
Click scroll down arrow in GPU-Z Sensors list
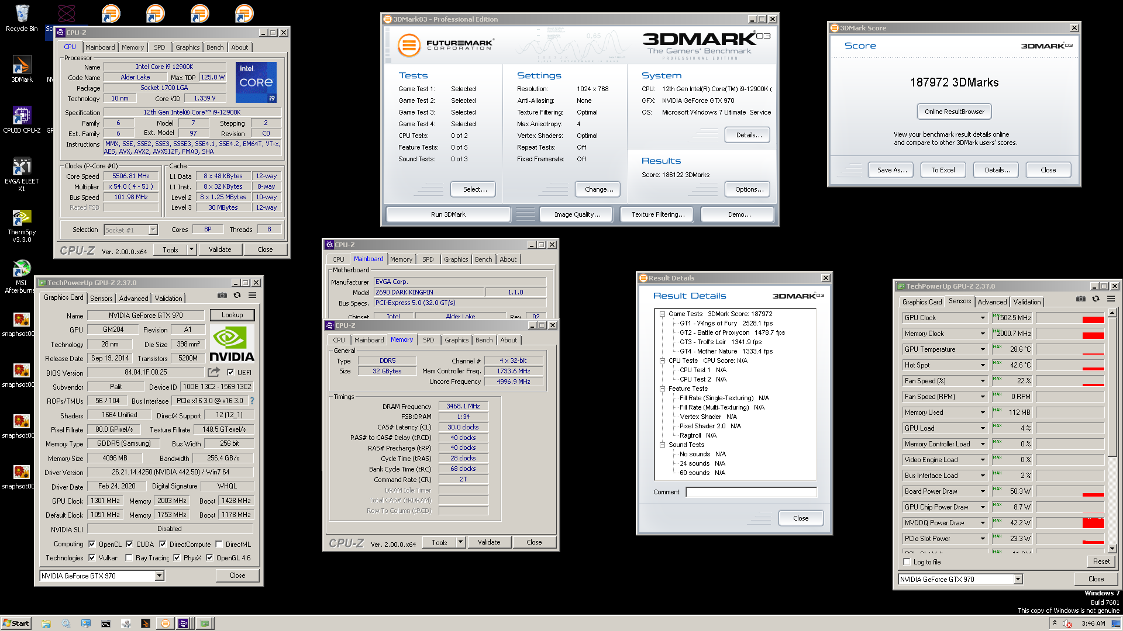(1112, 549)
